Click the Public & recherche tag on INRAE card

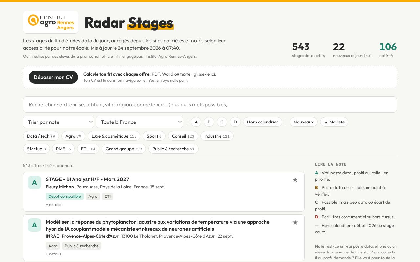click(82, 246)
